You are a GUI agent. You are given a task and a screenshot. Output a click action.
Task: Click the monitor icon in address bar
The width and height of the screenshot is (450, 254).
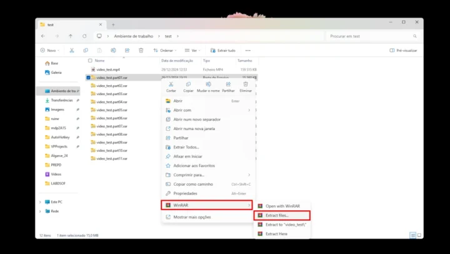coord(99,36)
